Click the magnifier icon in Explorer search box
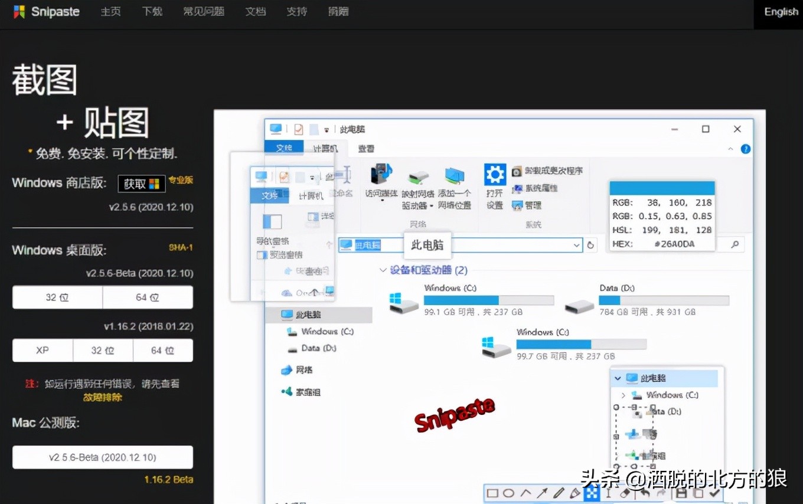This screenshot has width=803, height=504. [735, 244]
